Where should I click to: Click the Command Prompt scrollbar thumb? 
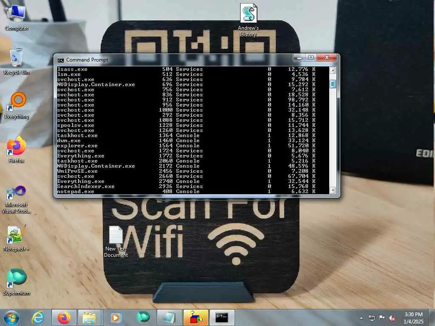[333, 84]
